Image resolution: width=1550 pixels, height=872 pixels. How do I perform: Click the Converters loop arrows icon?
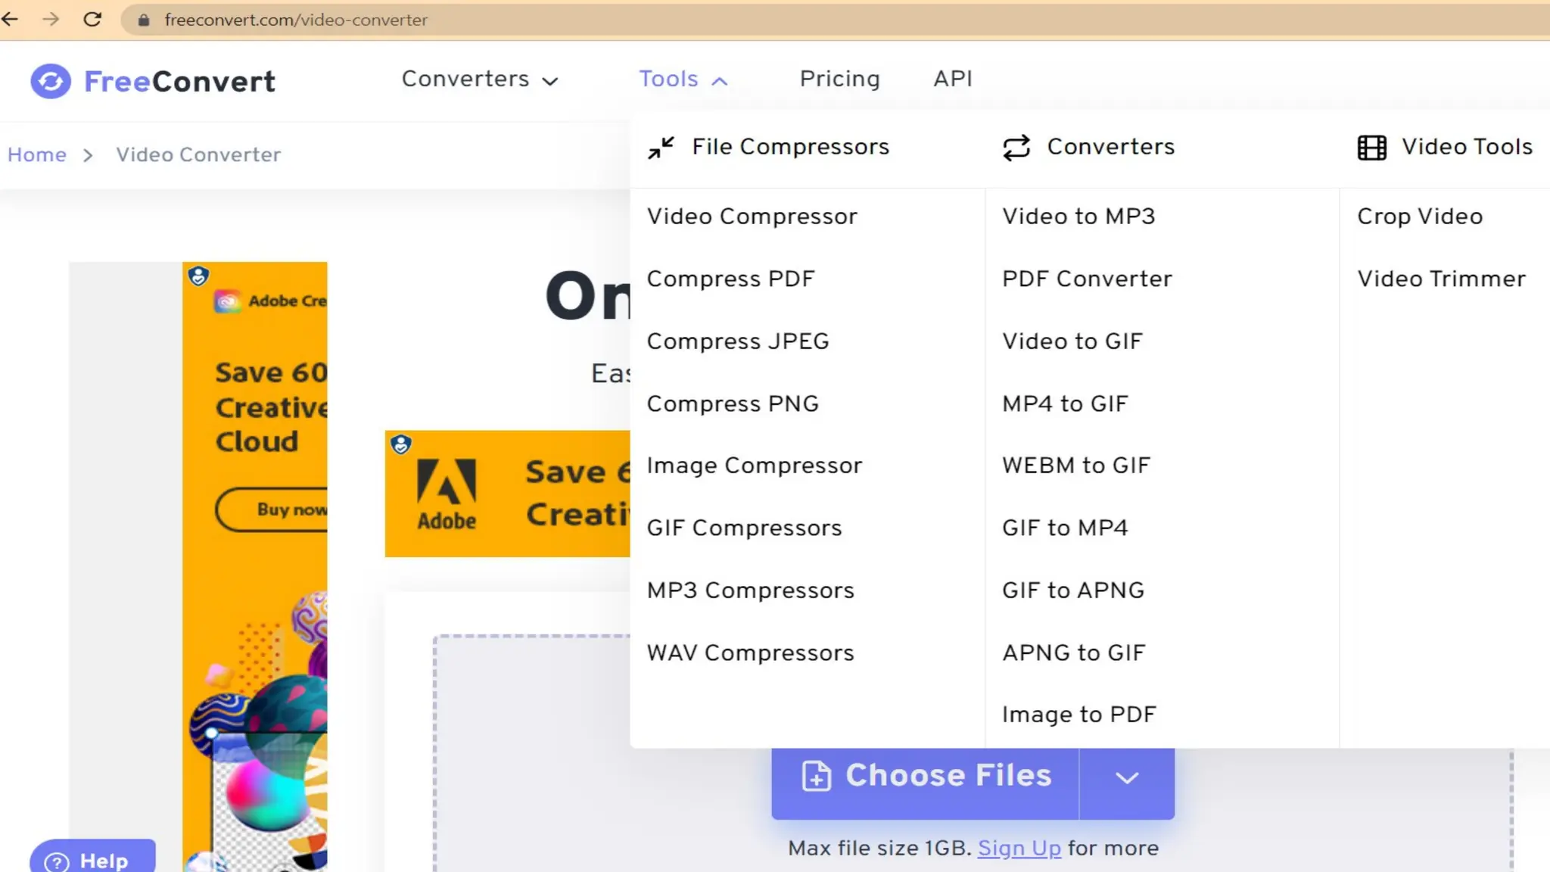click(x=1016, y=148)
